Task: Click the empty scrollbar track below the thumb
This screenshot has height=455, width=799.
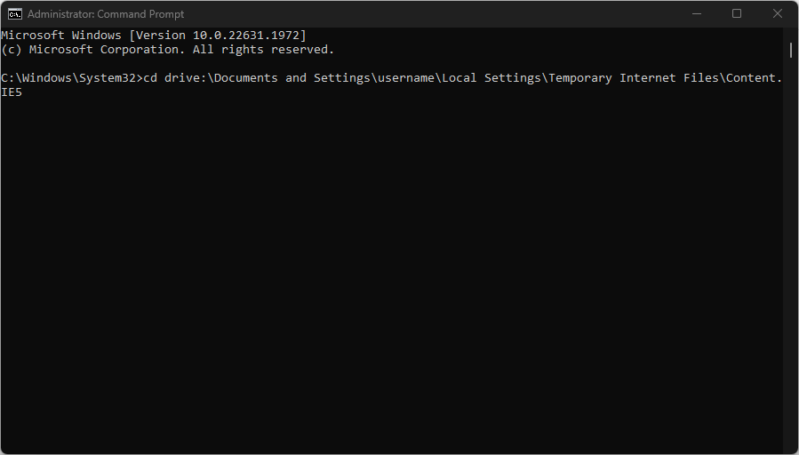Action: (x=790, y=255)
